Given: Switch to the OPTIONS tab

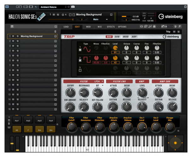Looking at the screenshot, I should pyautogui.click(x=122, y=27).
